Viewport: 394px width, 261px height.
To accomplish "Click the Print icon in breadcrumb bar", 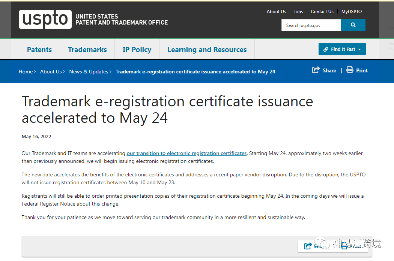I will (350, 70).
